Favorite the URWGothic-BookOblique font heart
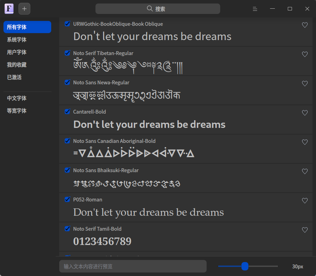This screenshot has height=276, width=316. [305, 25]
